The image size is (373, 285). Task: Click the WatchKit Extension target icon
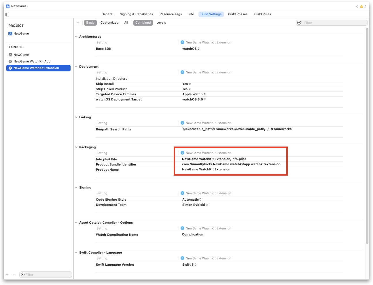(10, 68)
